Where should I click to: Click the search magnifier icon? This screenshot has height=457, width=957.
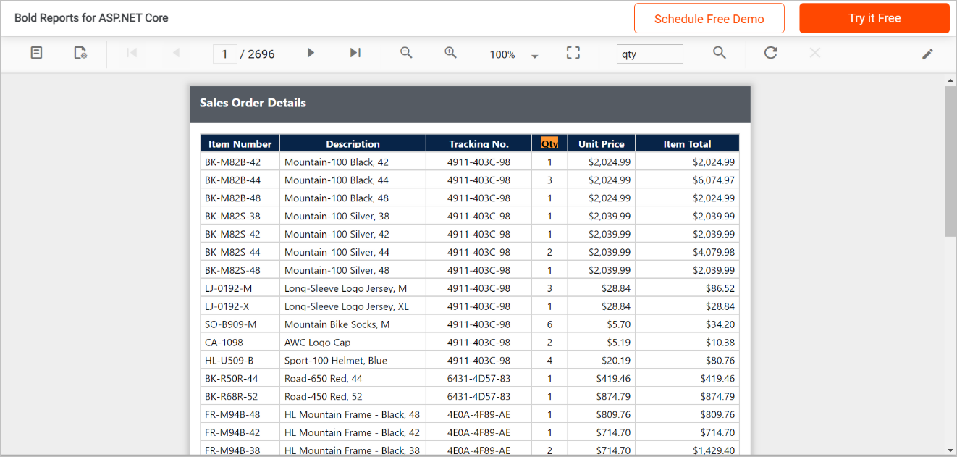(x=719, y=53)
